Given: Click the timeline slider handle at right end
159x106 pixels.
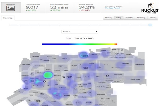Looking at the screenshot, I should point(150,25).
